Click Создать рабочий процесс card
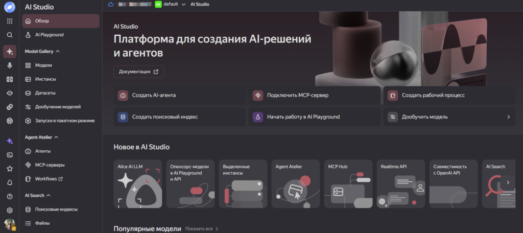 click(x=449, y=96)
